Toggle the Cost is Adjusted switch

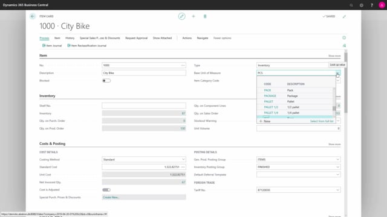click(106, 190)
